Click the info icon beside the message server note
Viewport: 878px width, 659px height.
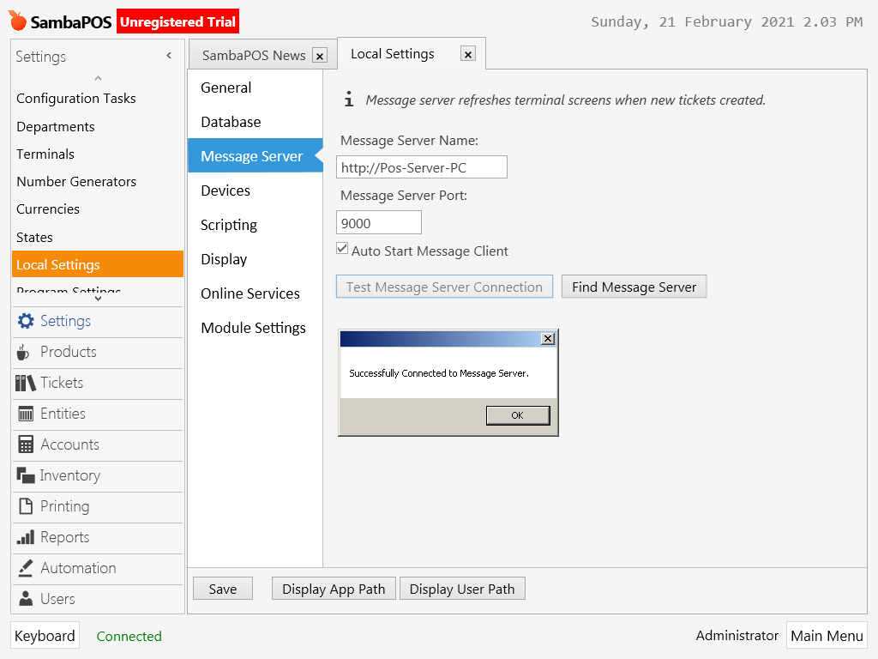(x=349, y=100)
